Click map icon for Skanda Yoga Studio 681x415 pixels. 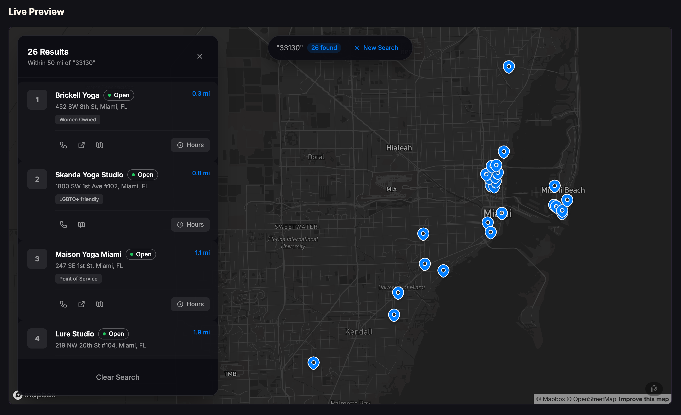click(81, 225)
